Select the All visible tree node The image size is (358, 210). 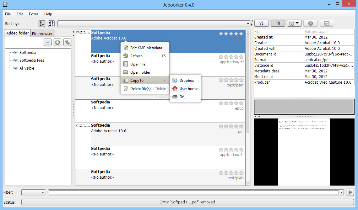coord(27,68)
